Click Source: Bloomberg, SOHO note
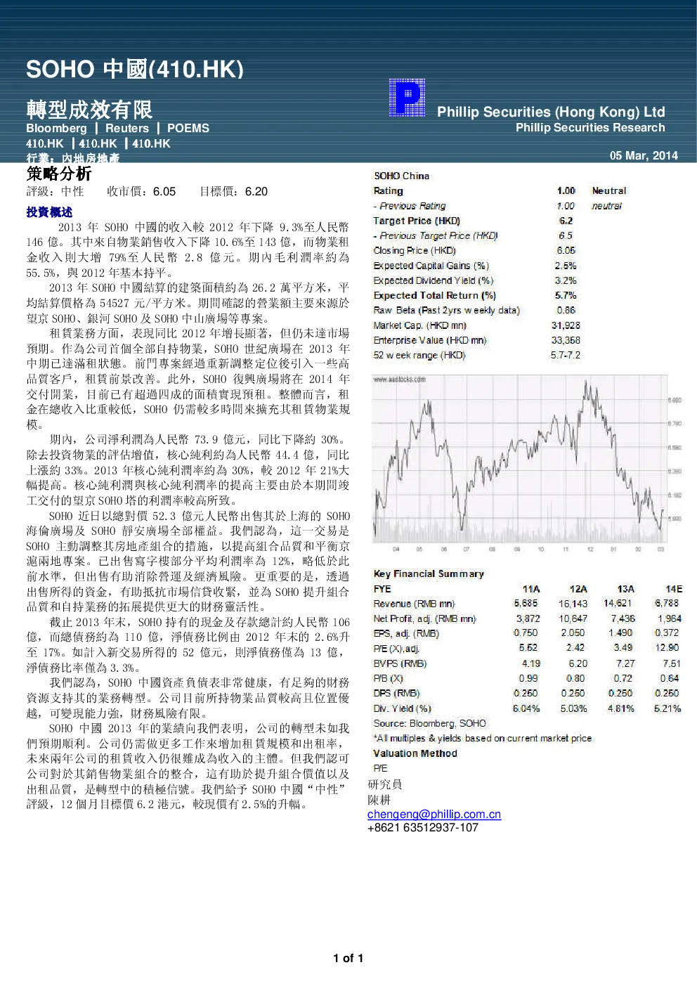Viewport: 697px width, 986px height. (x=429, y=723)
